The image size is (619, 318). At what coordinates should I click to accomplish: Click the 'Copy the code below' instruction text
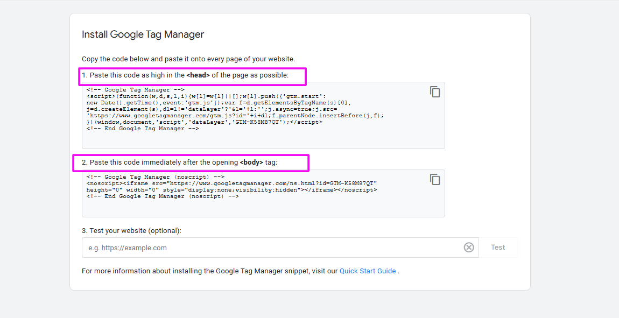[x=188, y=59]
